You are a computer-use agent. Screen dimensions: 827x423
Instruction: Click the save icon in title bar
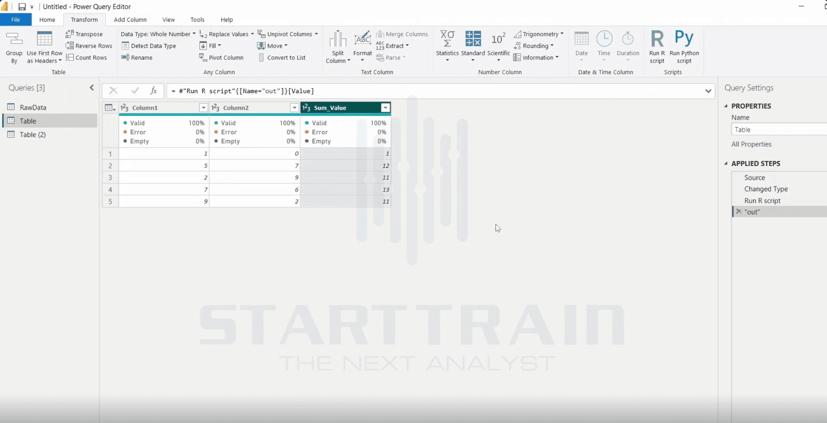point(22,6)
